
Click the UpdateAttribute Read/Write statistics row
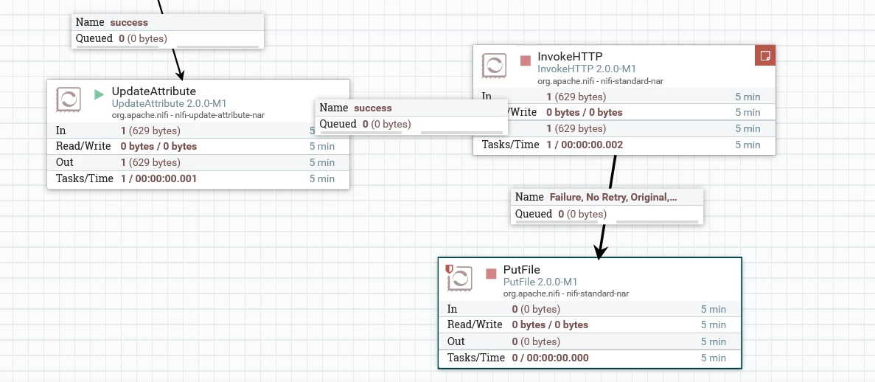point(198,146)
